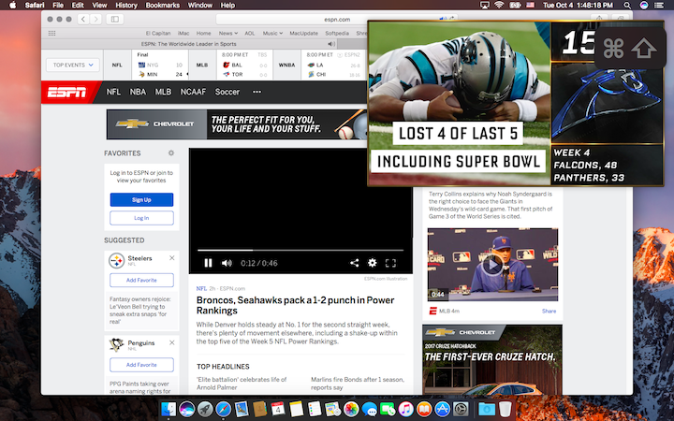Image resolution: width=674 pixels, height=421 pixels.
Task: Seek on the video progress bar
Action: click(300, 250)
